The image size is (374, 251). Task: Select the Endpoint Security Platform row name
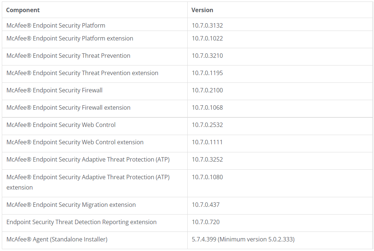tap(56, 25)
